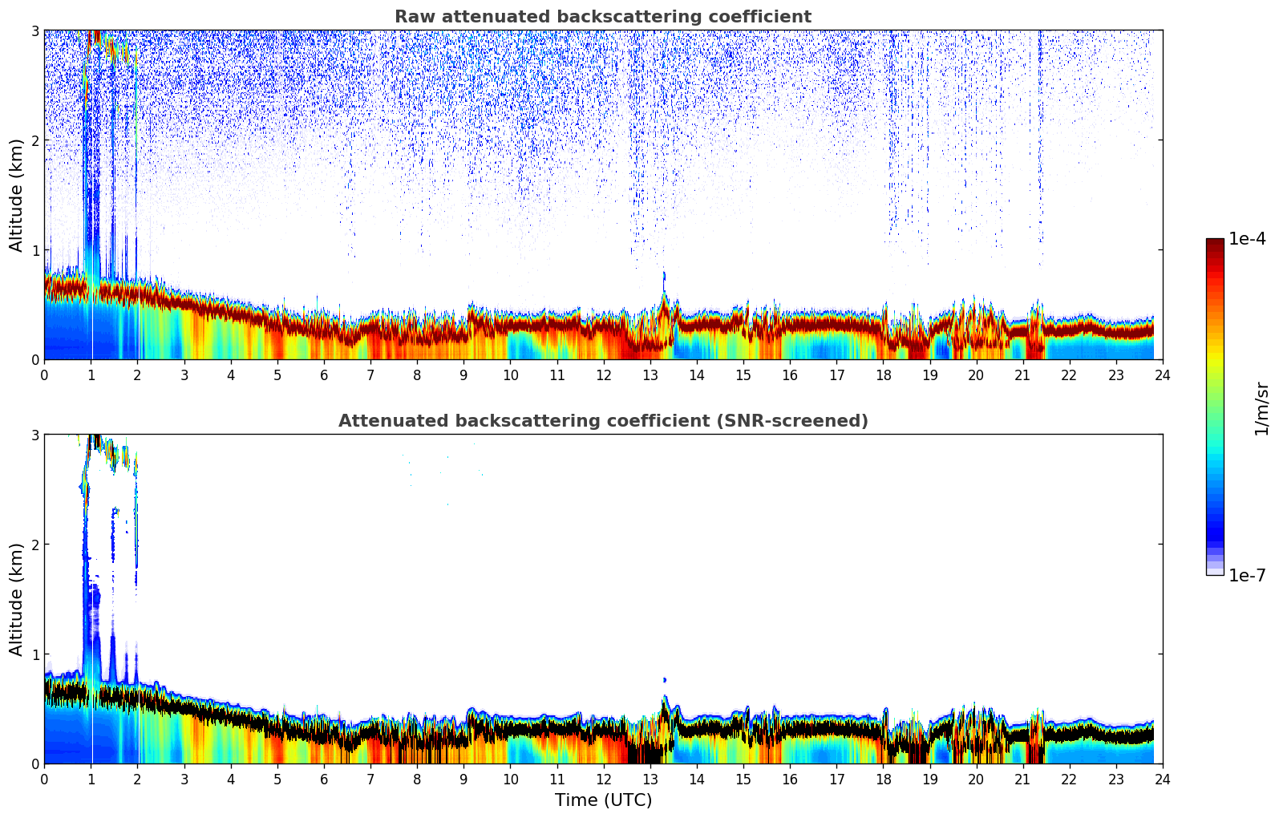Click the "9" time tick under the SNR-screened plot

coord(463,779)
